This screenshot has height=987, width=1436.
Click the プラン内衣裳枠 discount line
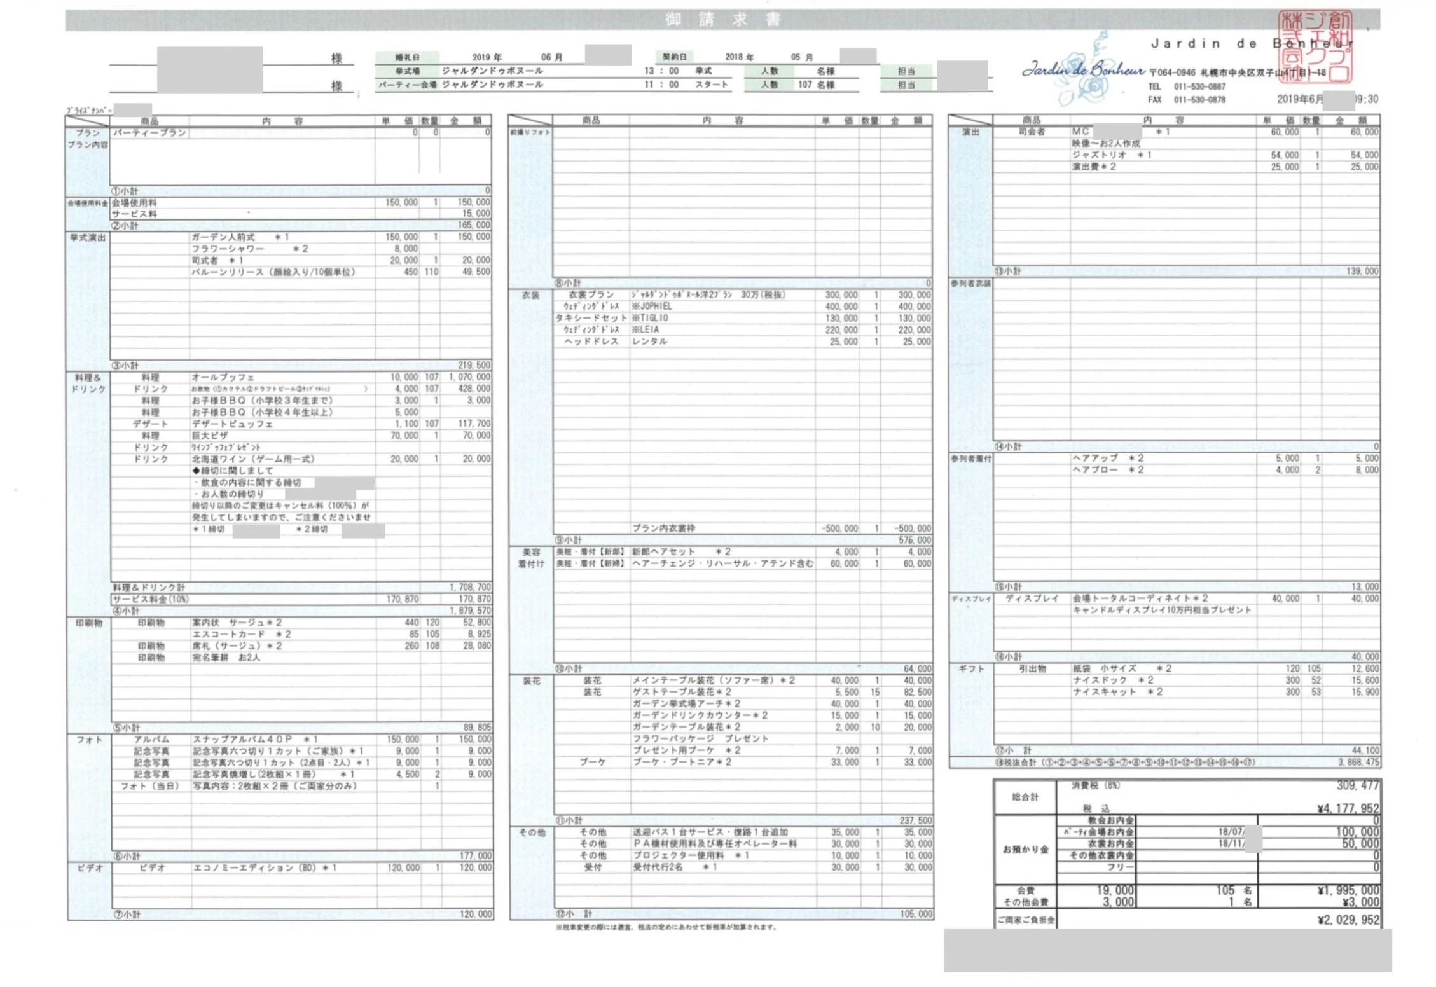point(663,528)
